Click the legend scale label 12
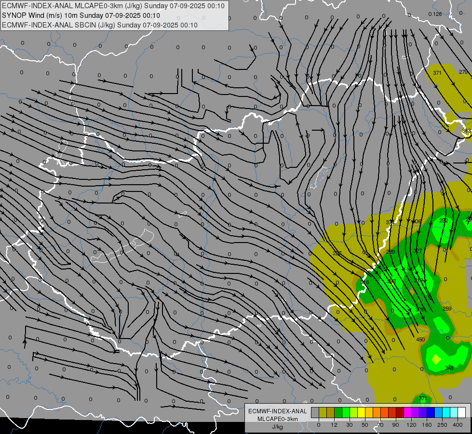472x434 pixels. [x=334, y=425]
